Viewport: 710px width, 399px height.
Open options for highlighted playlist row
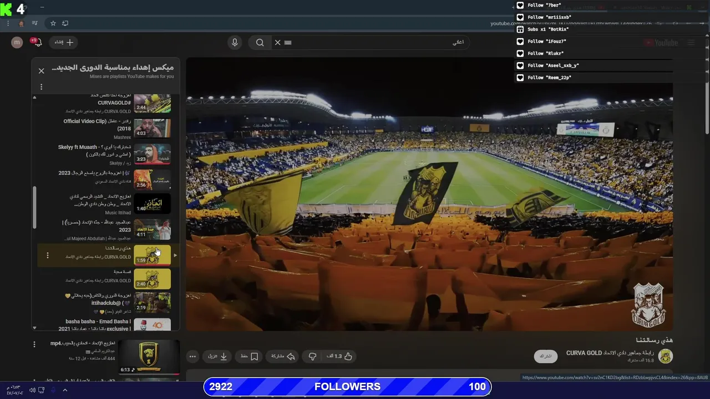point(48,255)
